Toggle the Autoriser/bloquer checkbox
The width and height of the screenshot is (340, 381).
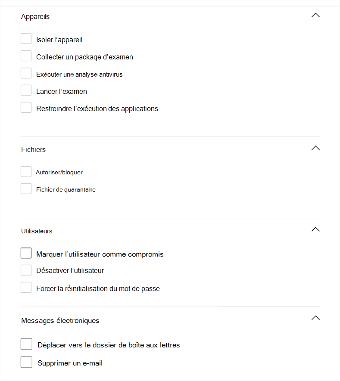[26, 172]
